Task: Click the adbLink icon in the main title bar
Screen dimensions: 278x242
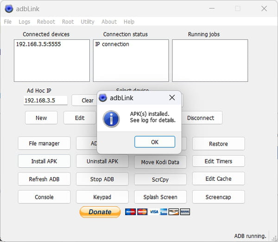Action: [9, 9]
